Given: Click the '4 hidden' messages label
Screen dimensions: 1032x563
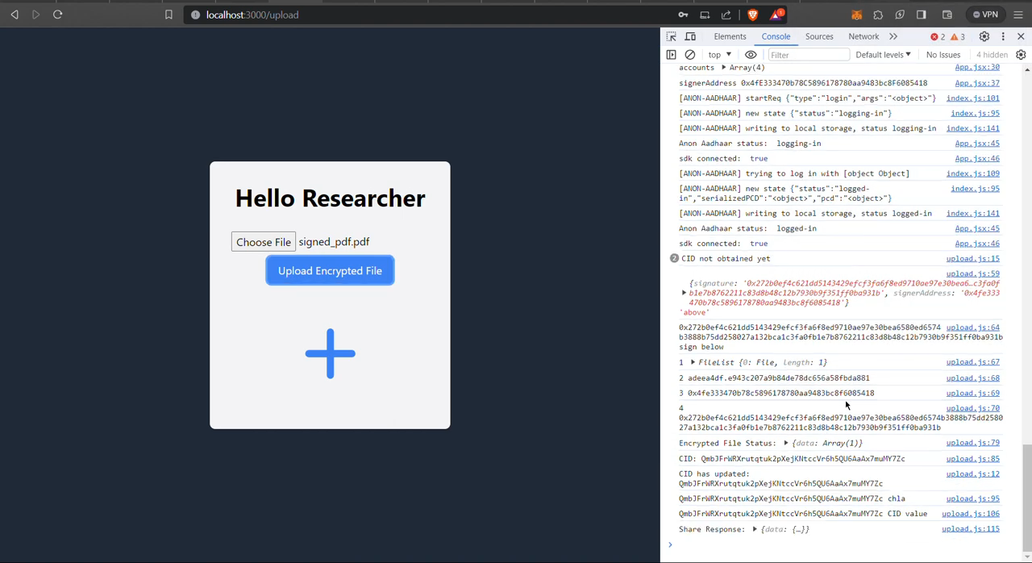Looking at the screenshot, I should (x=992, y=55).
